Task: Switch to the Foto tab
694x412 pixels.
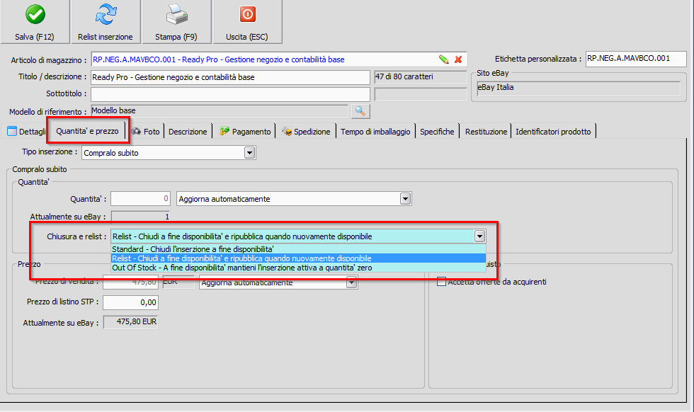Action: [x=146, y=132]
